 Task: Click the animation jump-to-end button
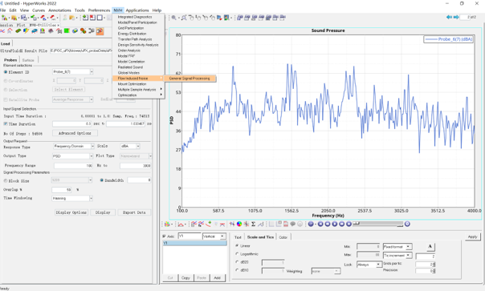pos(349,224)
